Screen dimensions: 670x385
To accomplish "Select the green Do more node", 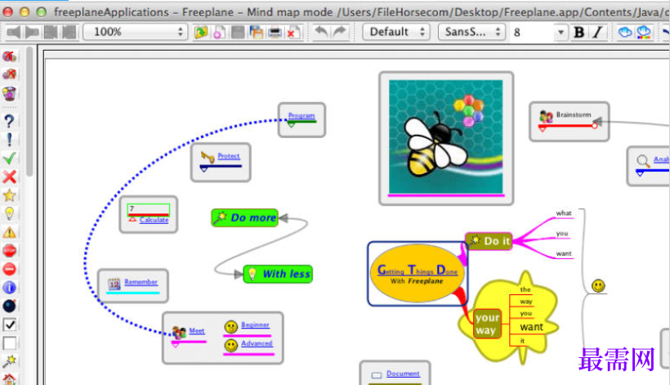I will coord(245,217).
